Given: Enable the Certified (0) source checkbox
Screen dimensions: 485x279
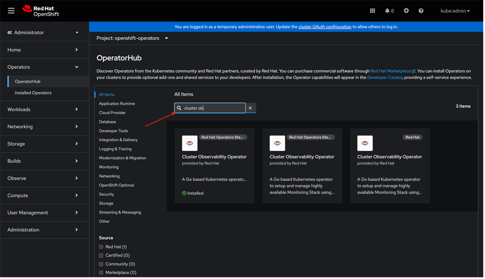Looking at the screenshot, I should tap(101, 255).
